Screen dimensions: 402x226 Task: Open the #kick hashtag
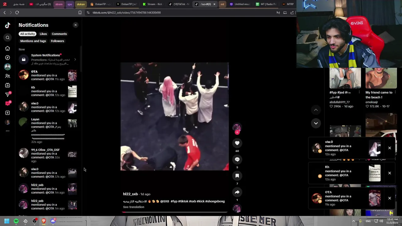click(x=200, y=201)
